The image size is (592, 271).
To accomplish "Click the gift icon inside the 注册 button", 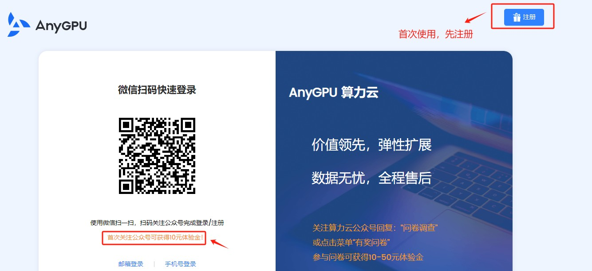I will click(x=517, y=17).
